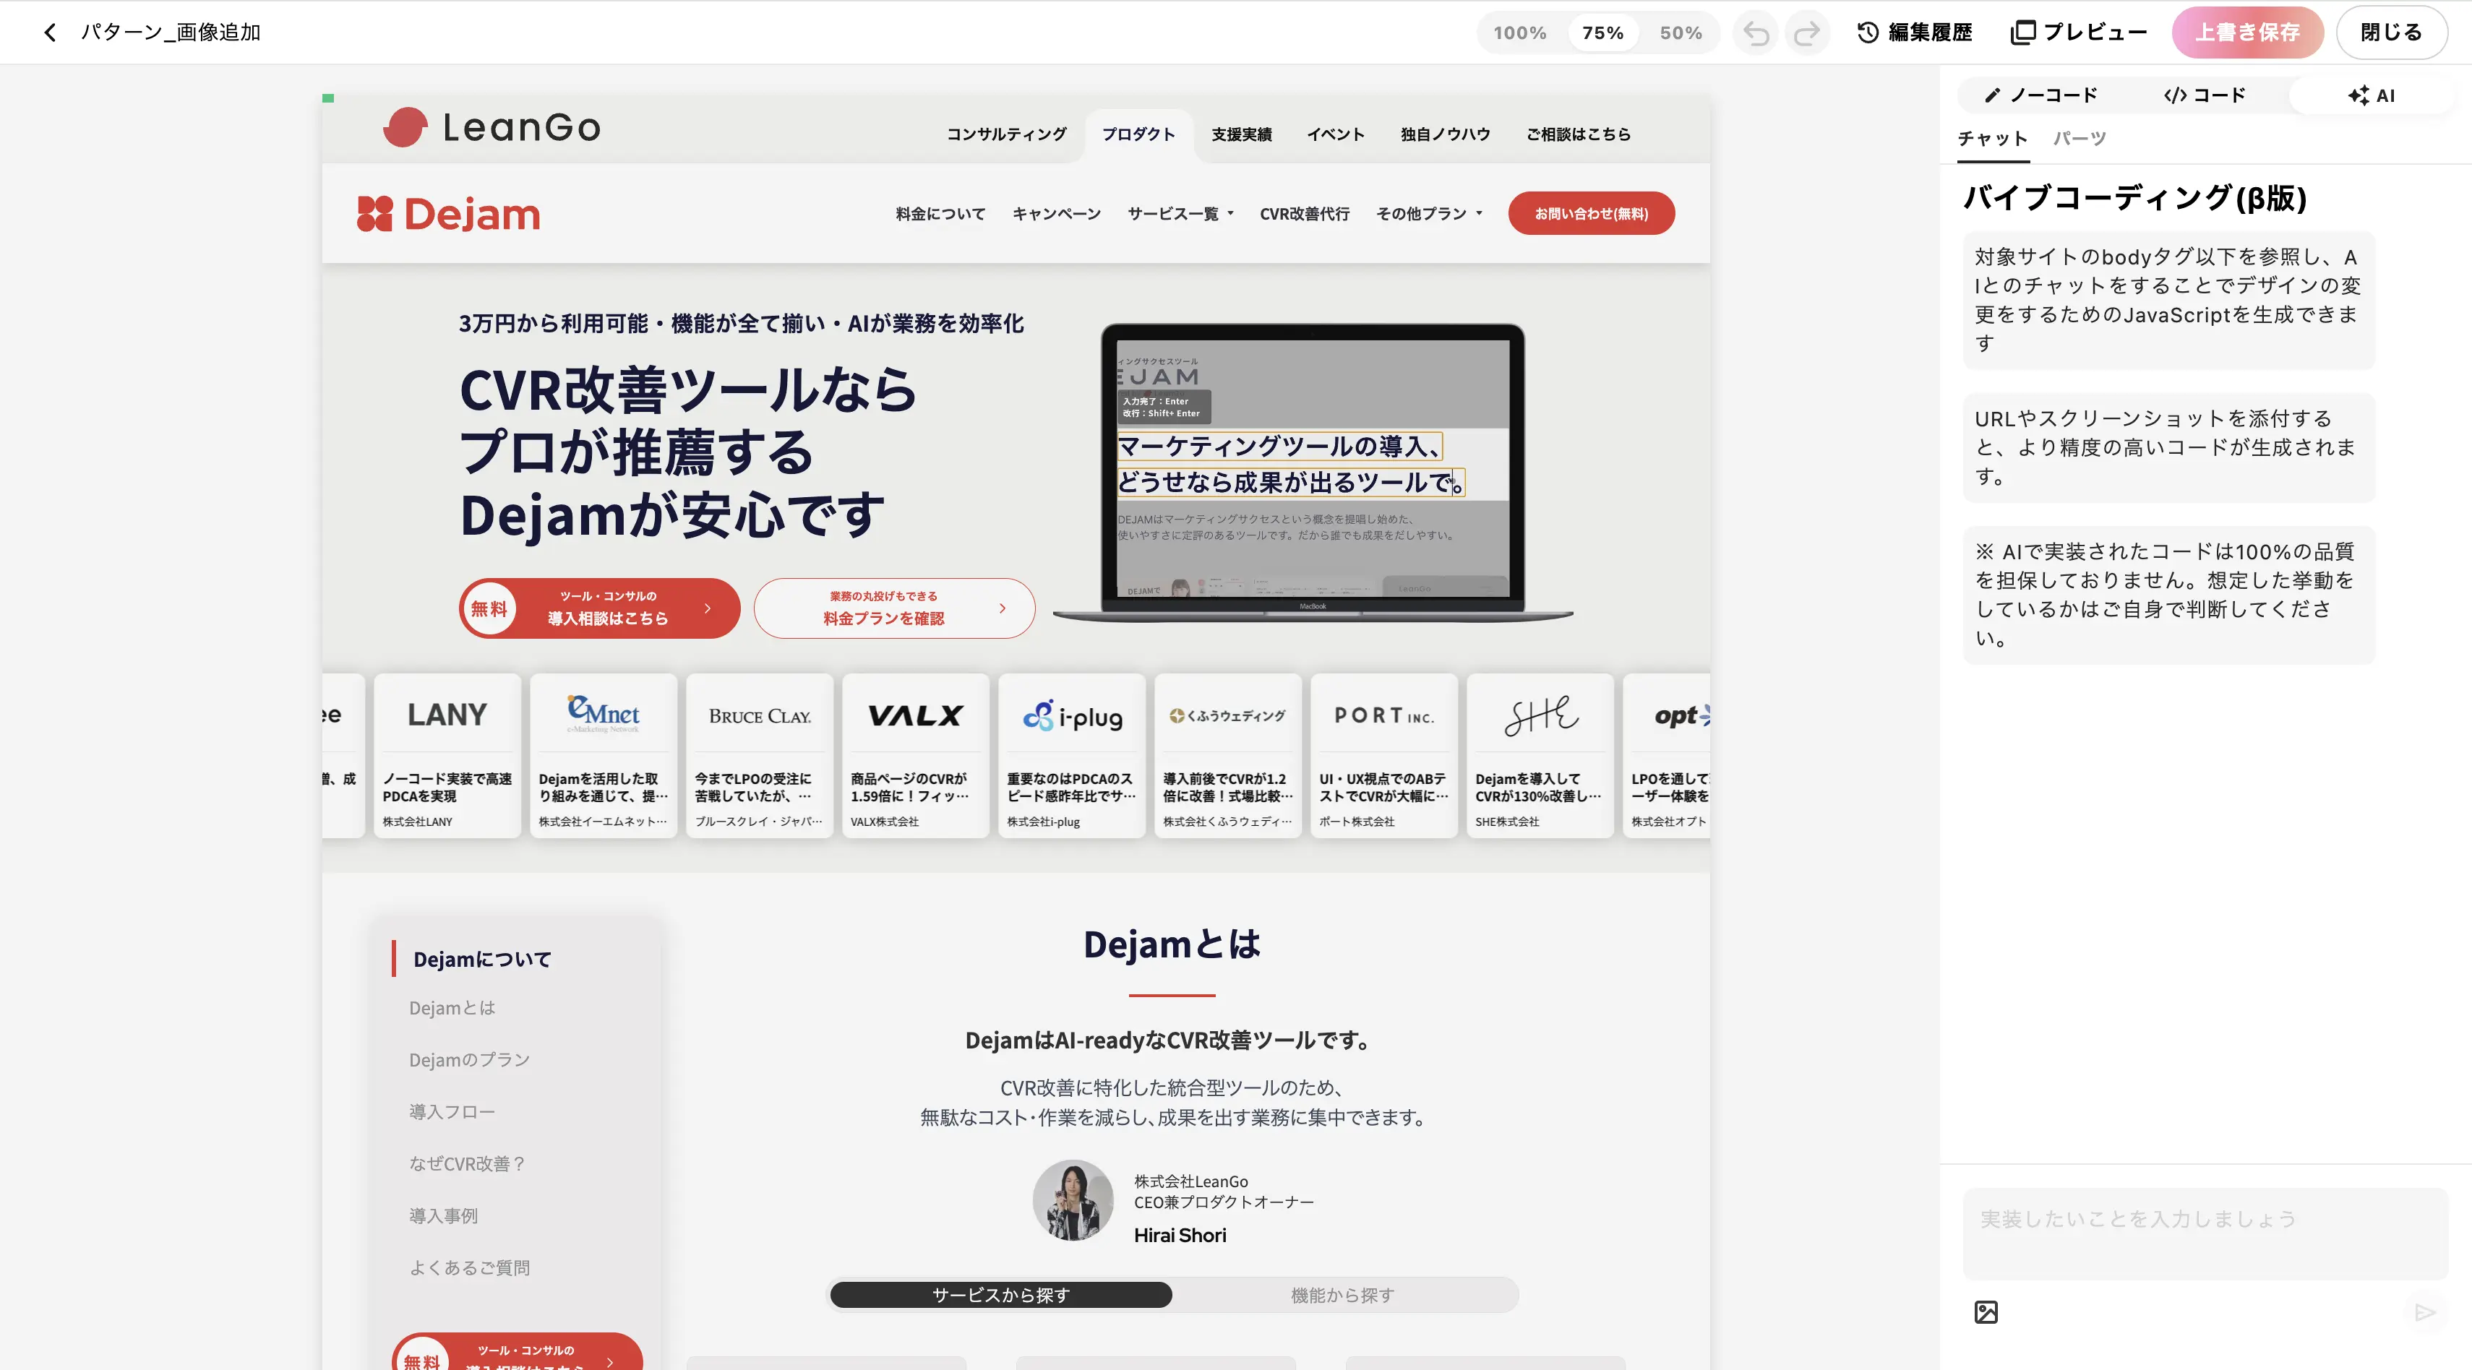This screenshot has height=1370, width=2472.
Task: Open the Bruce Clay case study card
Action: point(759,755)
